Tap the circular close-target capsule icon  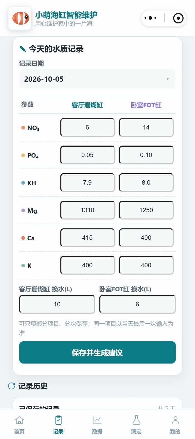tap(178, 18)
